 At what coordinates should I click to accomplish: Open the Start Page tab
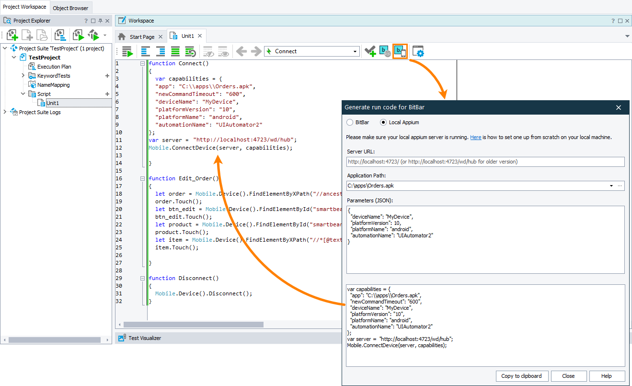pyautogui.click(x=142, y=36)
